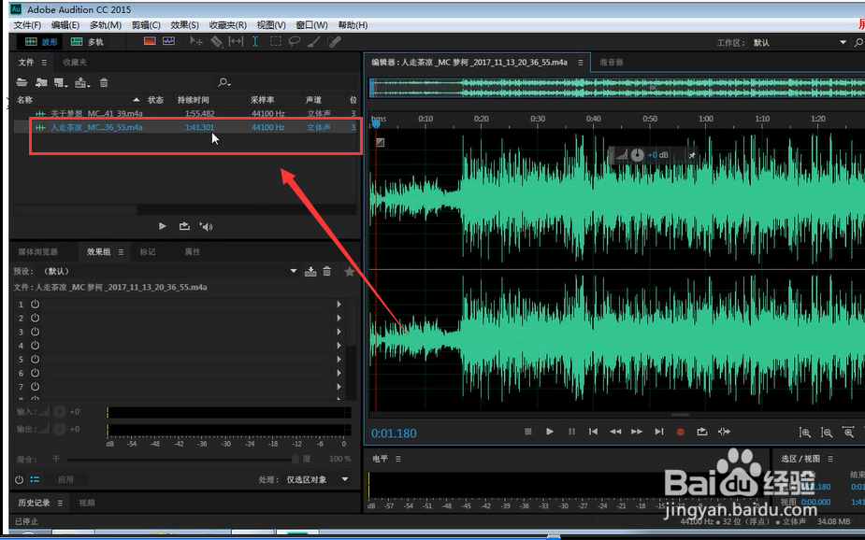Open effect list arrow for slot 4
Image resolution: width=865 pixels, height=540 pixels.
[339, 346]
